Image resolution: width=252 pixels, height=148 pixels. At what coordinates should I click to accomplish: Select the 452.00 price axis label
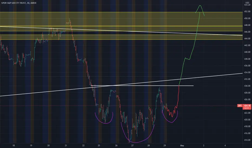click(247, 12)
